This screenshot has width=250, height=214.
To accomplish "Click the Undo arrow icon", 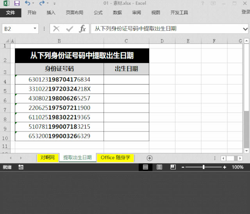I will coord(27,3).
